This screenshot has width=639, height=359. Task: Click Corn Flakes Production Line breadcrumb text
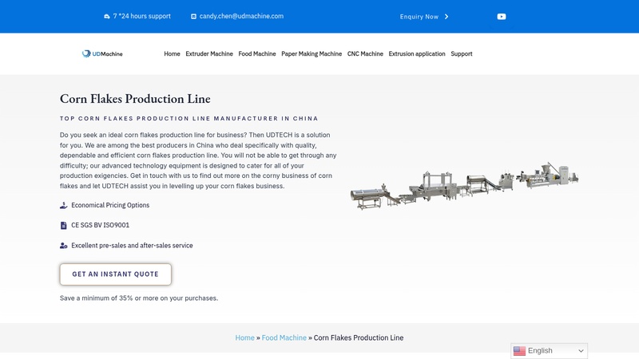click(x=359, y=337)
